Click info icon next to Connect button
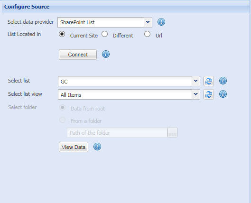This screenshot has width=251, height=203. tap(106, 54)
